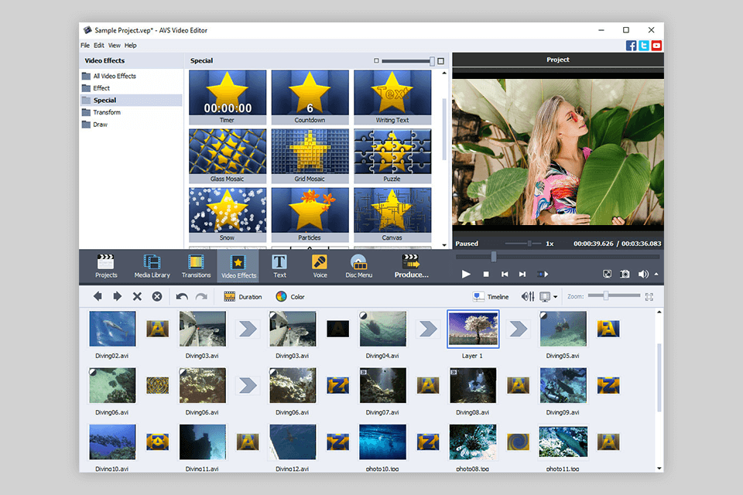743x495 pixels.
Task: Open the Edit menu
Action: [99, 45]
